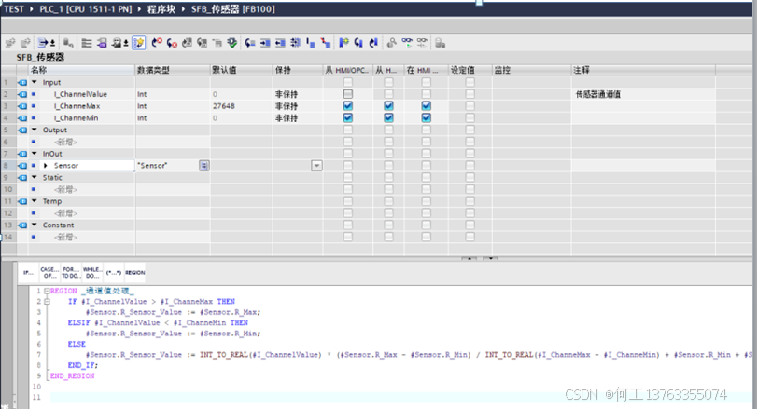Collapse the REGION code fold at line 1
The width and height of the screenshot is (757, 409).
47,291
